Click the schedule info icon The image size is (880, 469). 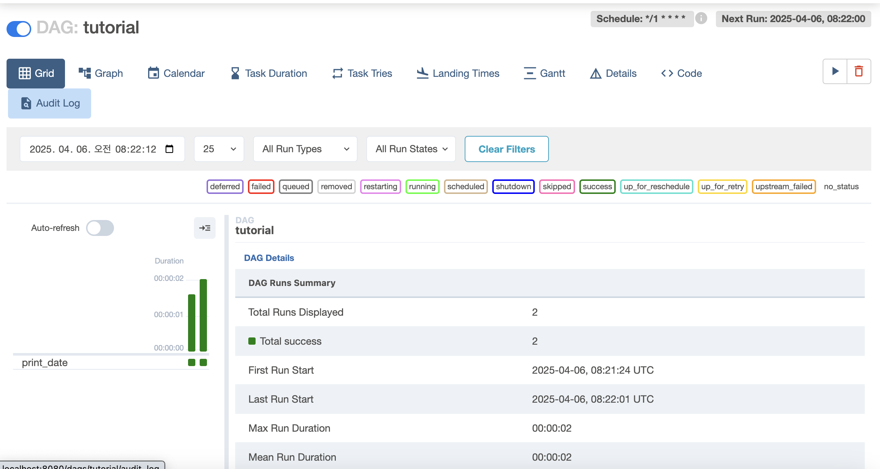click(701, 18)
